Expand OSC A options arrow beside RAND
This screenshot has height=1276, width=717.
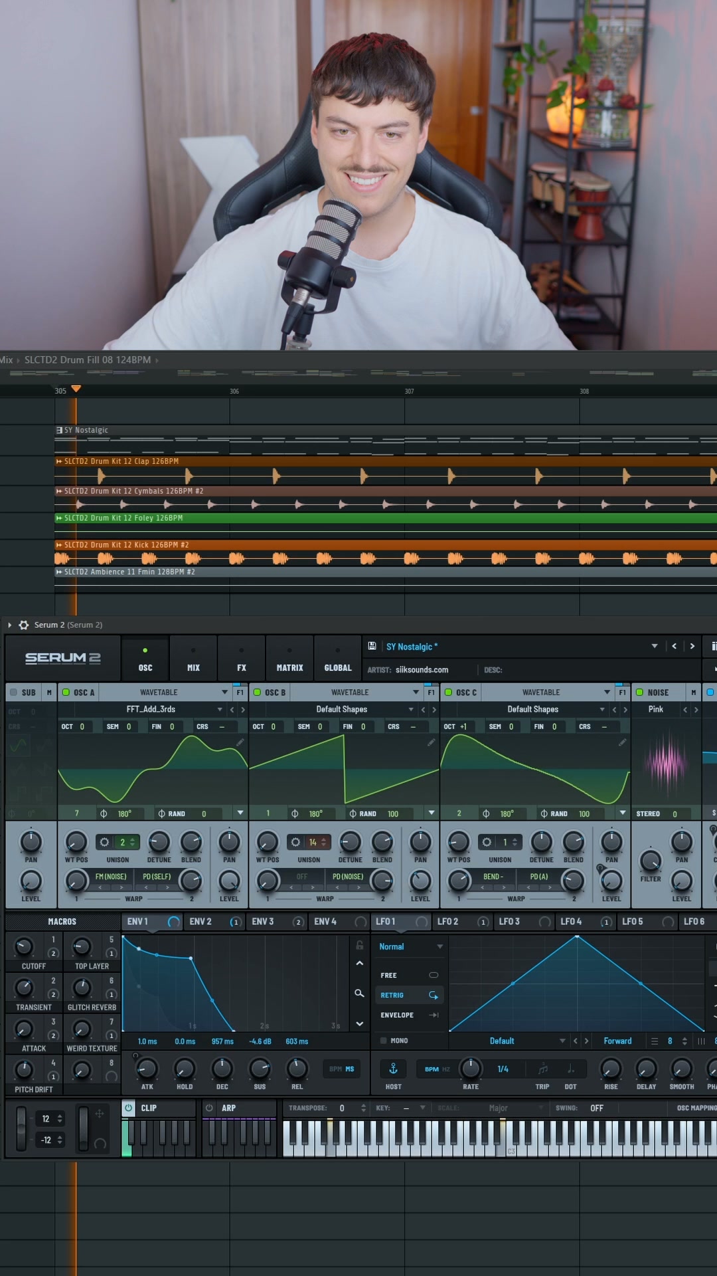(240, 813)
